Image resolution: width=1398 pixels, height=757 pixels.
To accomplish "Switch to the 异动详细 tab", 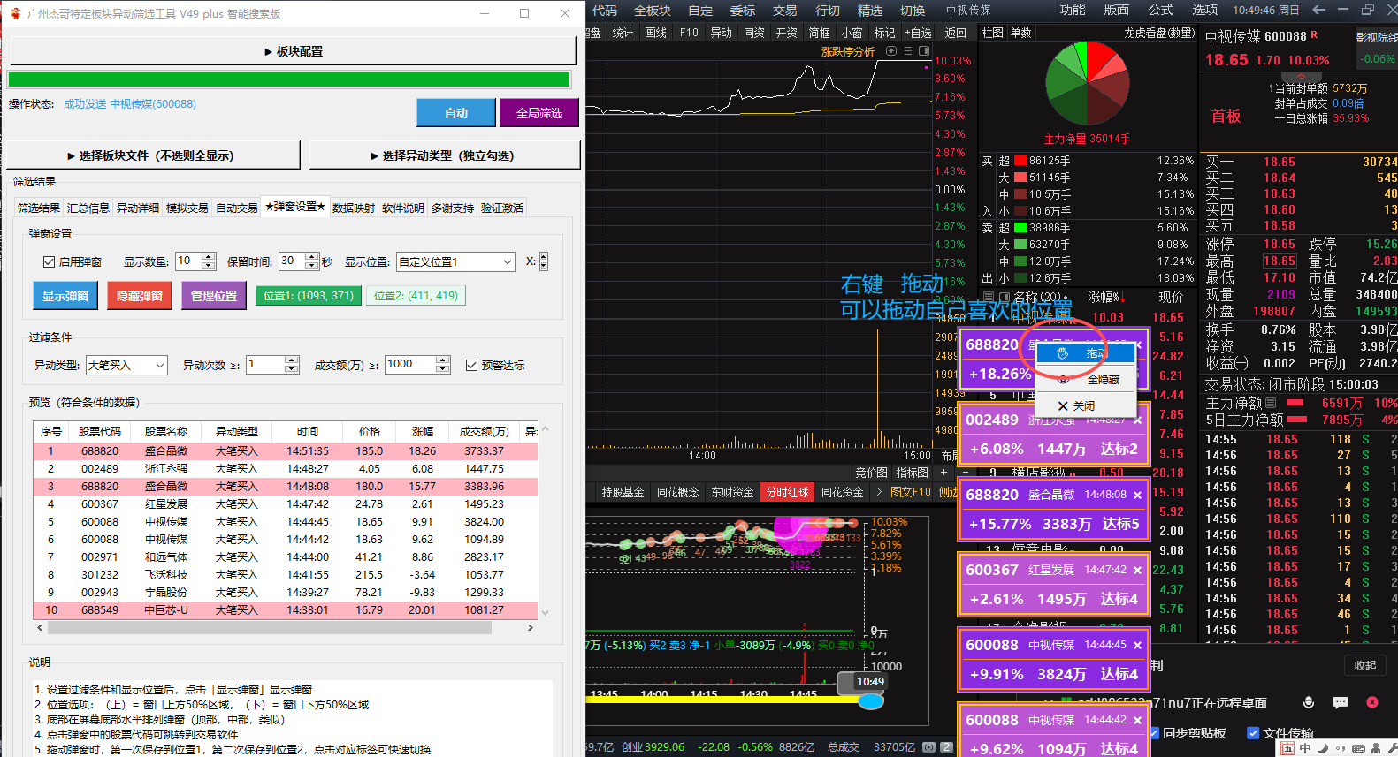I will click(138, 208).
